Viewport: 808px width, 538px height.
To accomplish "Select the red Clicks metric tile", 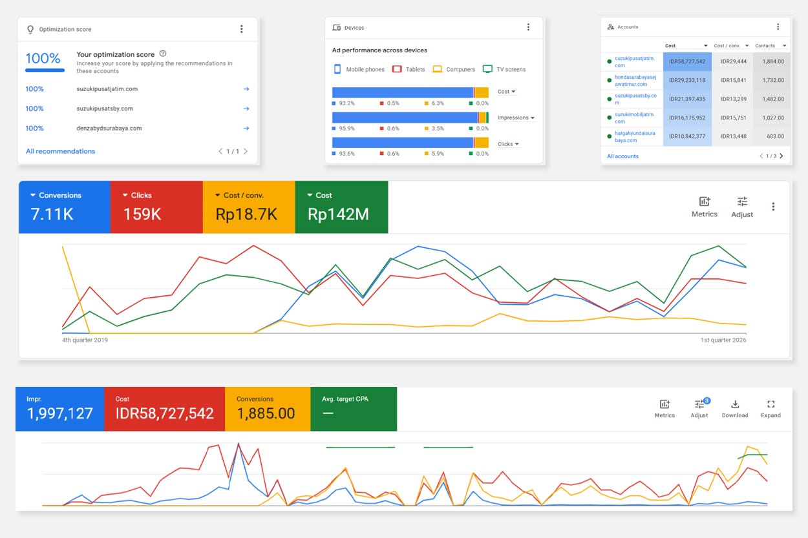I will coord(156,207).
